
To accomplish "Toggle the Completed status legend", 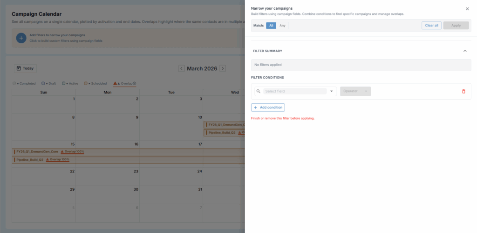I will point(25,84).
